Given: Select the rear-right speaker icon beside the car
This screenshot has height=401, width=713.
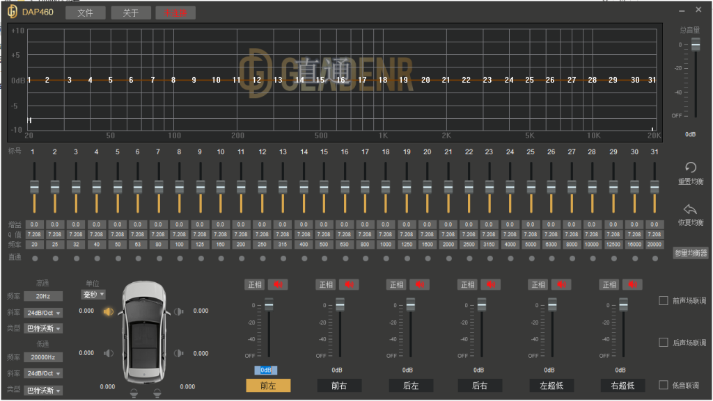Looking at the screenshot, I should click(x=179, y=353).
